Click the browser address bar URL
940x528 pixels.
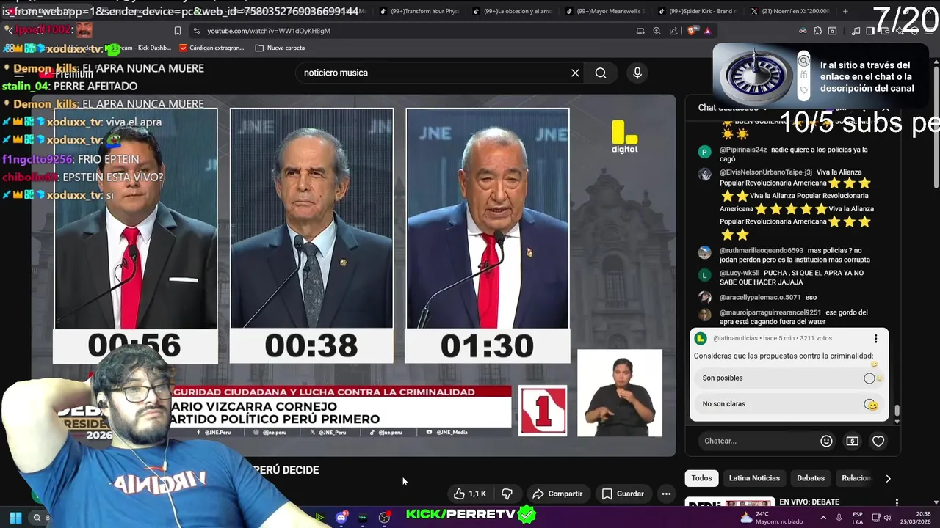coord(269,31)
